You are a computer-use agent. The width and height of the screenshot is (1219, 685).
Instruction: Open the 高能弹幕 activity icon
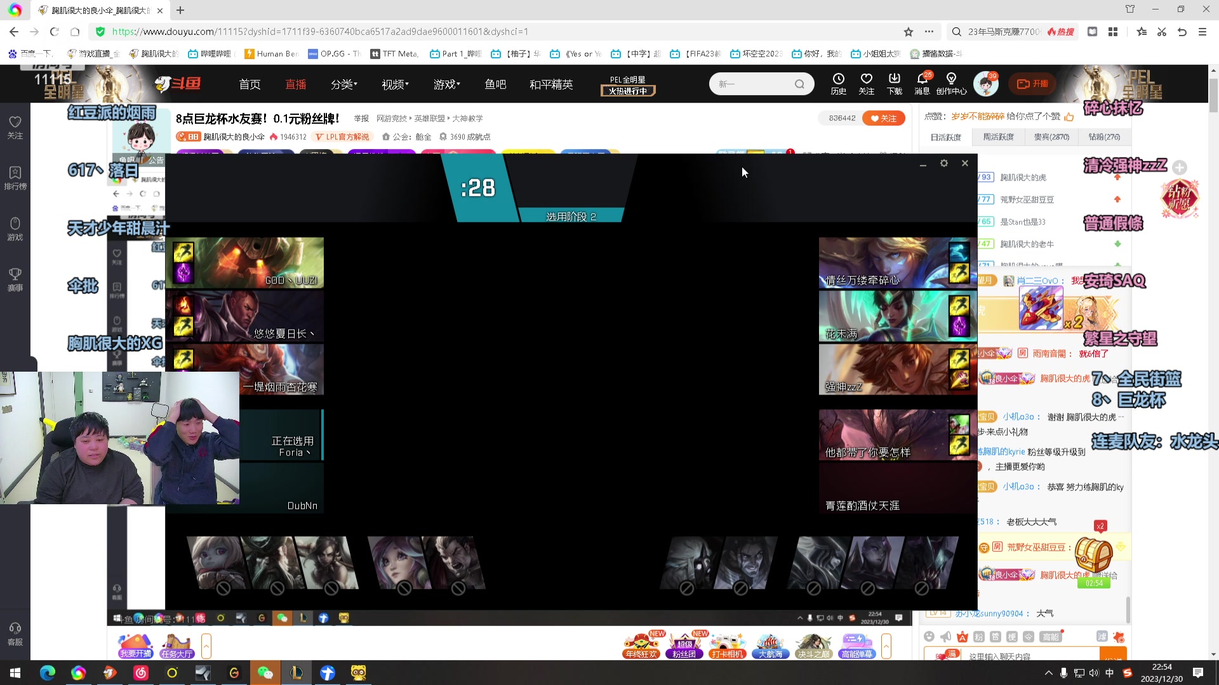(x=857, y=646)
